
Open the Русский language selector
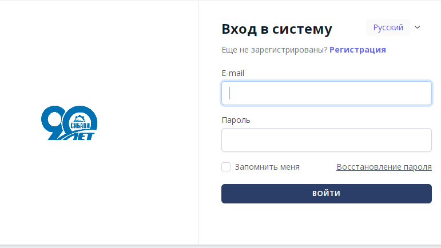(x=388, y=27)
